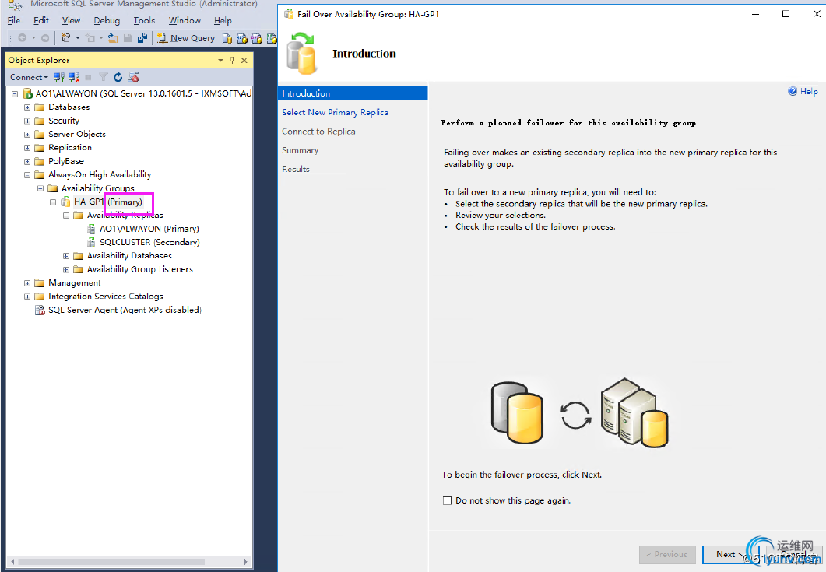Open the File menu

click(14, 20)
